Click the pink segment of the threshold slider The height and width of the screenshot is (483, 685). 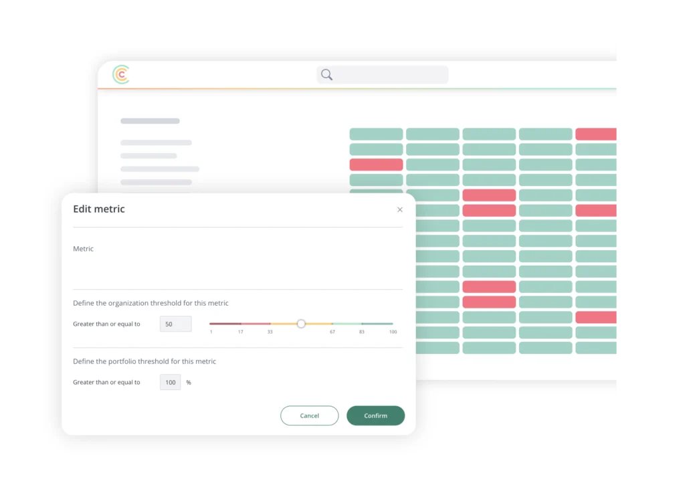point(256,324)
